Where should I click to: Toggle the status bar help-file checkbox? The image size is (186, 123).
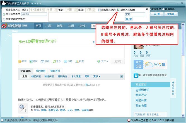(x=2, y=121)
